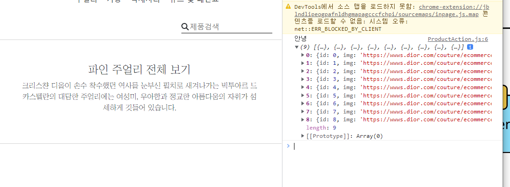
Task: Click the net::ERR_BLOCKED_BY_CLIENT error text
Action: coord(338,29)
